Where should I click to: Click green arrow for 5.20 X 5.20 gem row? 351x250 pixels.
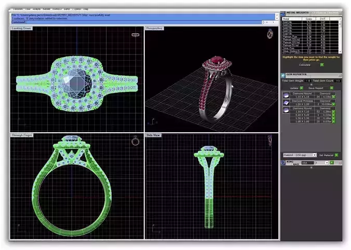point(333,115)
